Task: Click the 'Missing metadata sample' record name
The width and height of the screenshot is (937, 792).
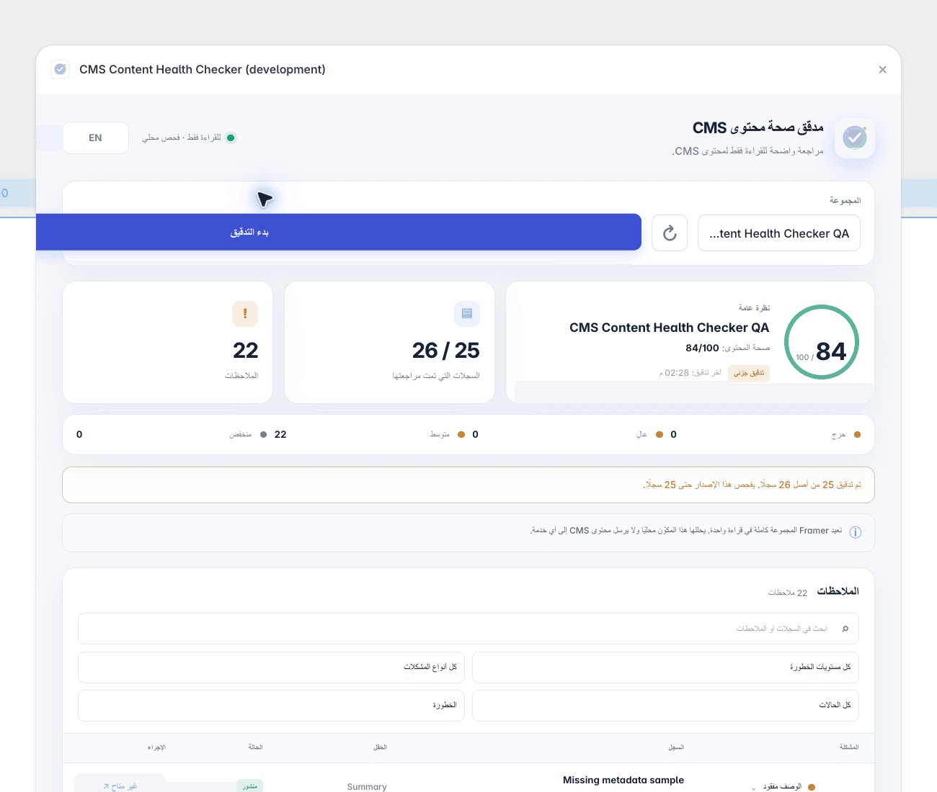Action: 623,780
